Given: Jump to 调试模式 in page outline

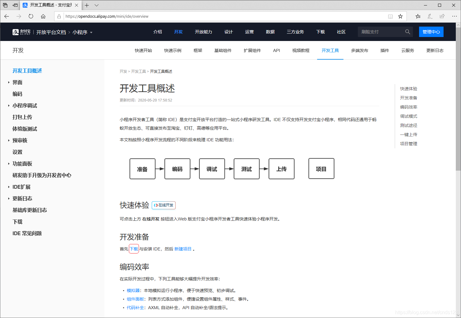Looking at the screenshot, I should [409, 116].
